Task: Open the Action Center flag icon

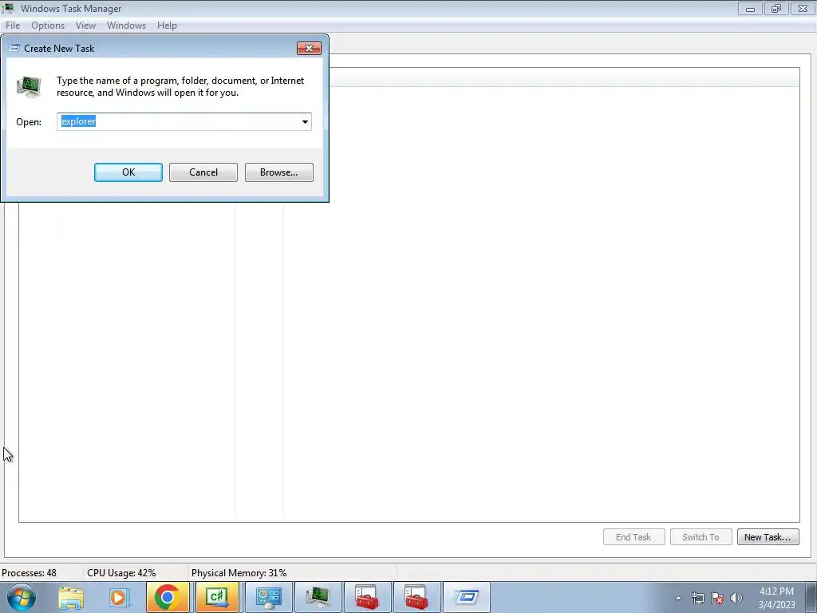Action: click(x=717, y=598)
